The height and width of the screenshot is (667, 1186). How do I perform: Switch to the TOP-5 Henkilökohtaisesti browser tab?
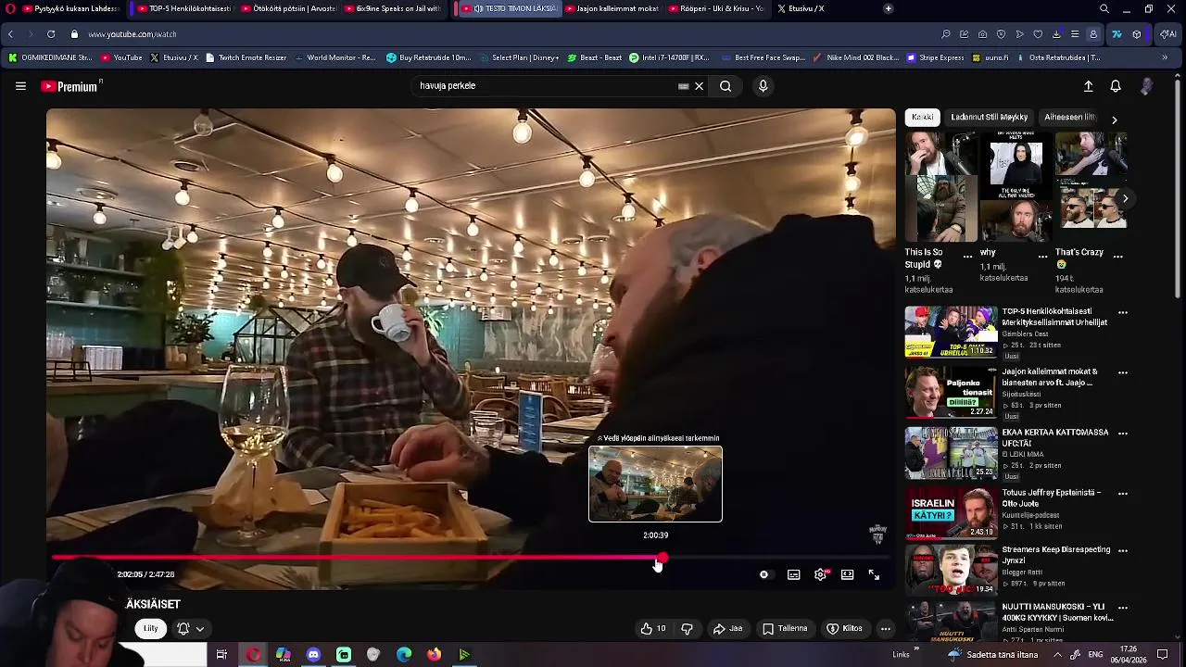[184, 8]
